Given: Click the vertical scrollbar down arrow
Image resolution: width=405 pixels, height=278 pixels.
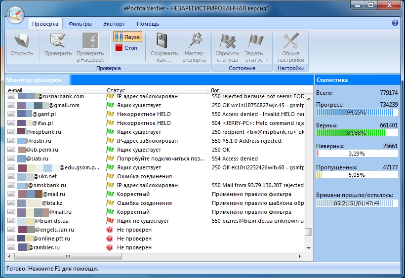Looking at the screenshot, I should coord(309,247).
